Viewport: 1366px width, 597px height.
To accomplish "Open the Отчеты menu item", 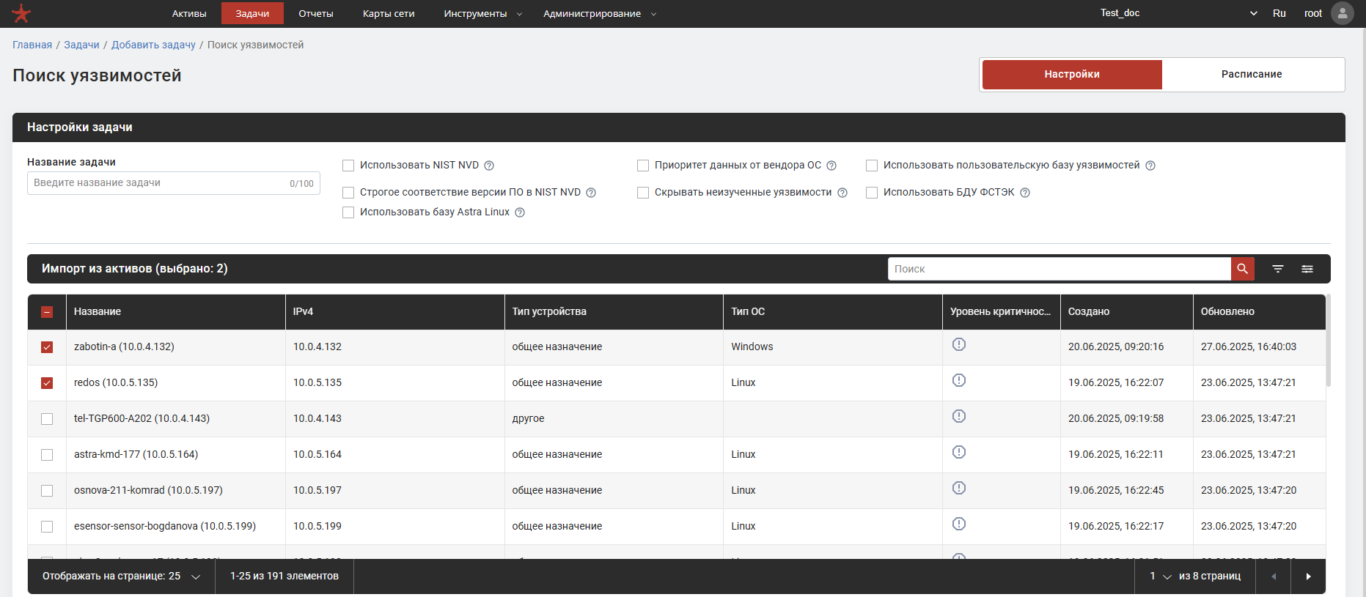I will click(x=315, y=14).
